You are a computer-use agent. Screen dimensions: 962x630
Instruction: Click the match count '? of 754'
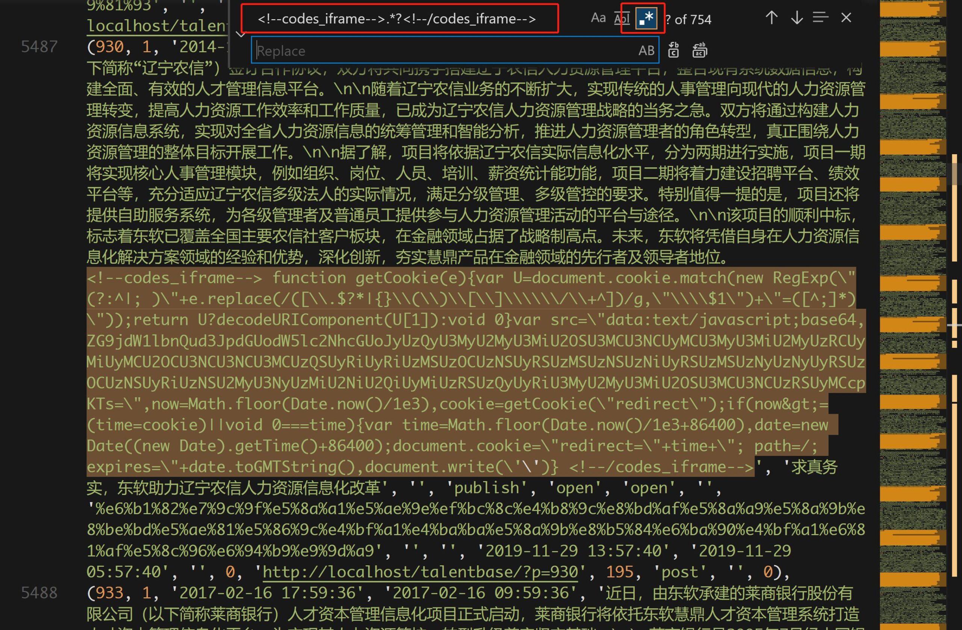tap(689, 20)
